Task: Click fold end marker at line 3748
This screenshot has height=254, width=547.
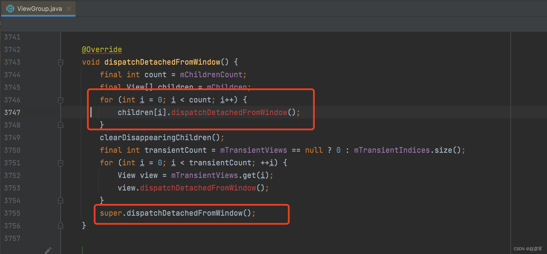Action: tap(61, 125)
